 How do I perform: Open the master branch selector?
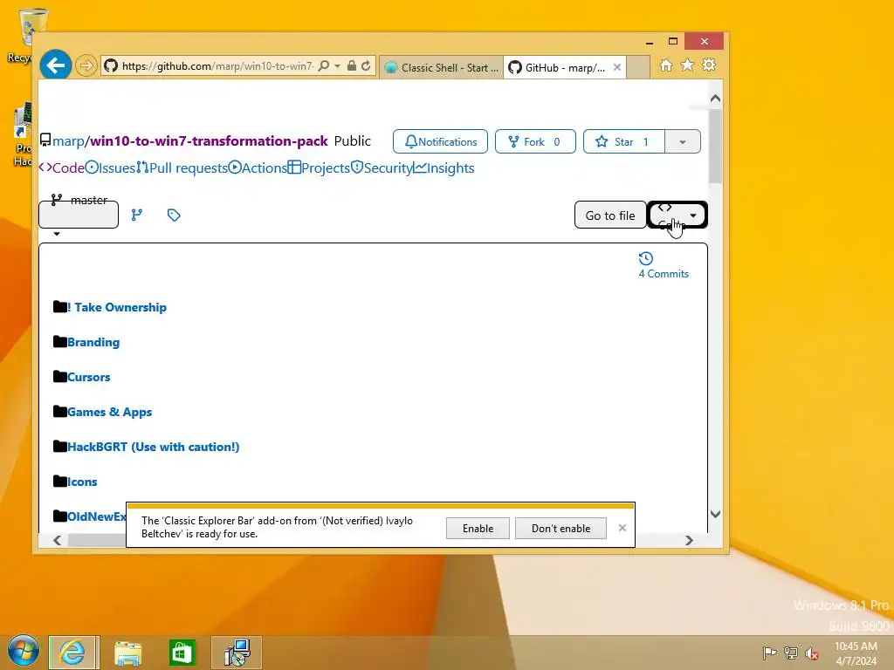[79, 214]
